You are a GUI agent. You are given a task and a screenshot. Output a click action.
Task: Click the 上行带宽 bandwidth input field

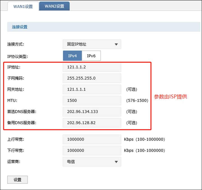[x=92, y=139]
